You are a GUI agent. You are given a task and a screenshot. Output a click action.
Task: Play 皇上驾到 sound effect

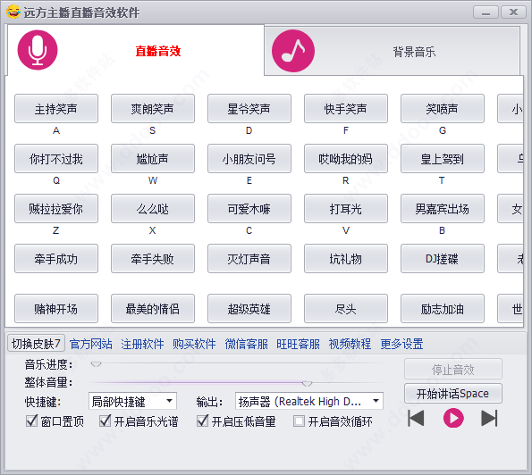[443, 159]
